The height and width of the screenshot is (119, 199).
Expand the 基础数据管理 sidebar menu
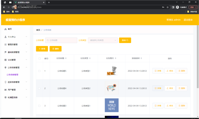click(15, 52)
